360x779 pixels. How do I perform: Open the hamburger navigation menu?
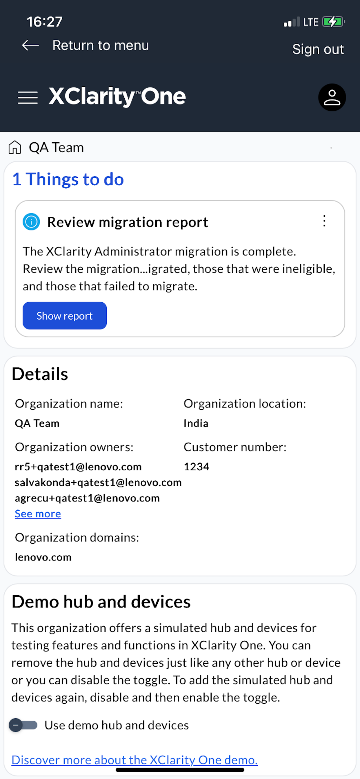[28, 98]
